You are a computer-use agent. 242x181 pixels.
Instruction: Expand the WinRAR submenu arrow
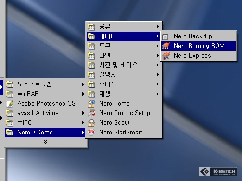coord(83,94)
